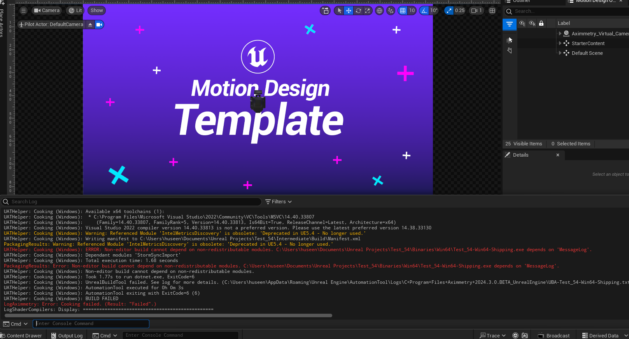This screenshot has width=629, height=339.
Task: Click the Label column header
Action: (564, 23)
